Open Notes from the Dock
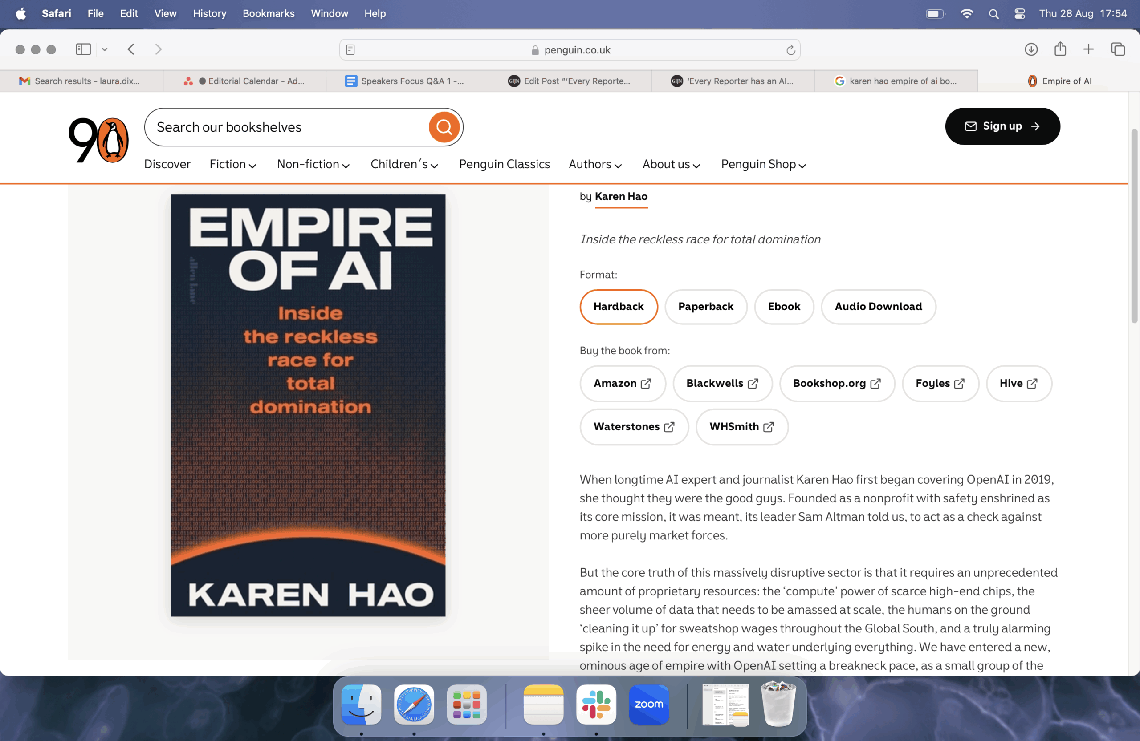The image size is (1140, 741). click(543, 704)
